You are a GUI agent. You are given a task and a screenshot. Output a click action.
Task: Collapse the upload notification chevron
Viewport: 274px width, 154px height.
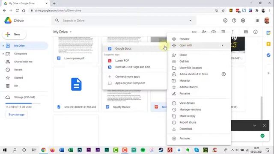[255, 125]
